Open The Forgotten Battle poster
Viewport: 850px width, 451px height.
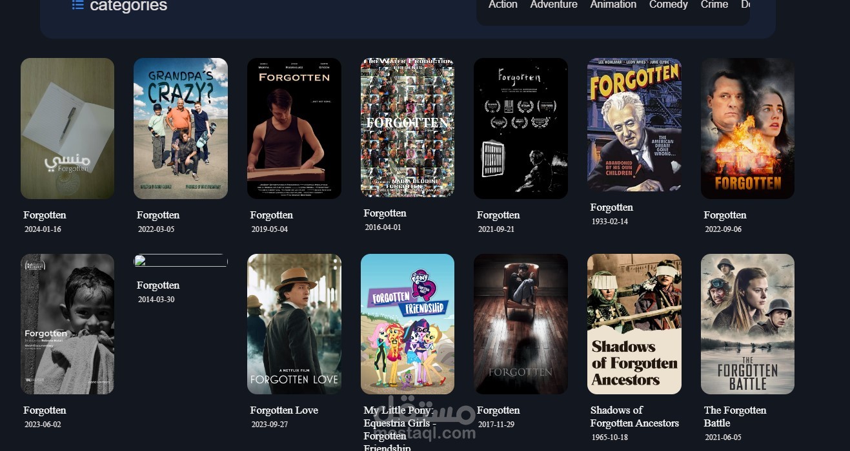747,324
